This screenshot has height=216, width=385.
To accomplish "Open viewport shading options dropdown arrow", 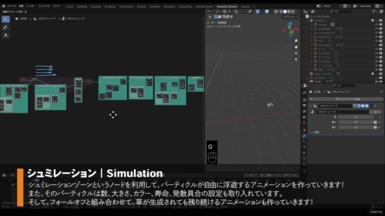I will pyautogui.click(x=297, y=11).
